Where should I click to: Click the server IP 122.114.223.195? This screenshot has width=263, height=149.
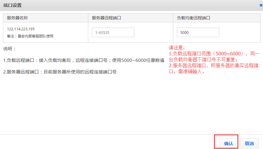21,29
